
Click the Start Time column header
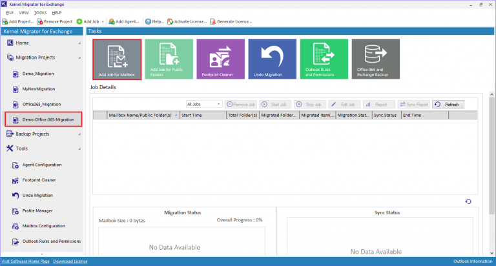tap(203, 115)
